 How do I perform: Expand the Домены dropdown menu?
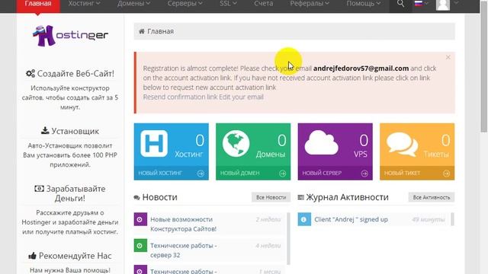[134, 4]
